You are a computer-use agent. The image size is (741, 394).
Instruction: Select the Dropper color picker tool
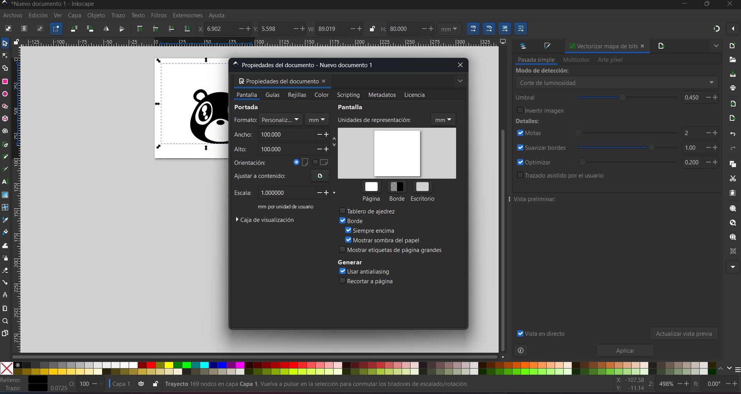pos(5,220)
